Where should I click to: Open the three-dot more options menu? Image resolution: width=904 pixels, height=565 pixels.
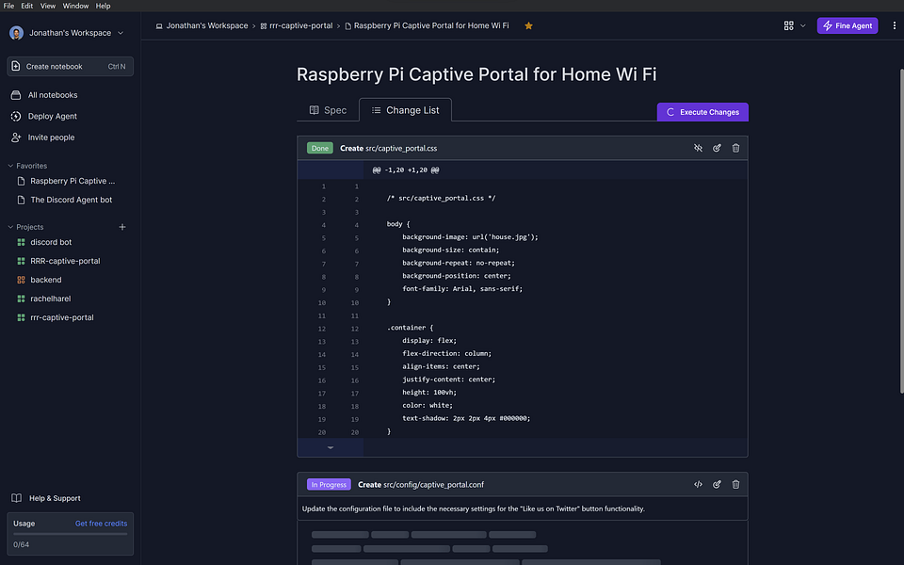coord(895,25)
